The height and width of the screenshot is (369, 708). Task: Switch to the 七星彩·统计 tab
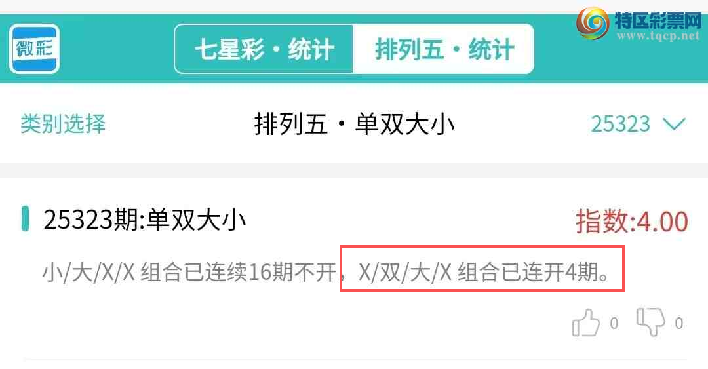point(264,49)
